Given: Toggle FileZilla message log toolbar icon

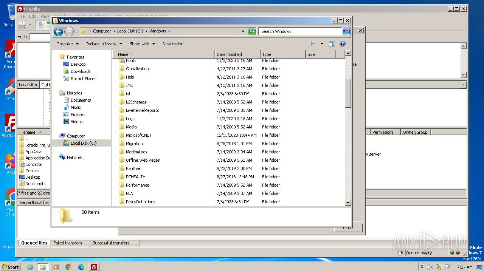Looking at the screenshot, I should [x=40, y=25].
